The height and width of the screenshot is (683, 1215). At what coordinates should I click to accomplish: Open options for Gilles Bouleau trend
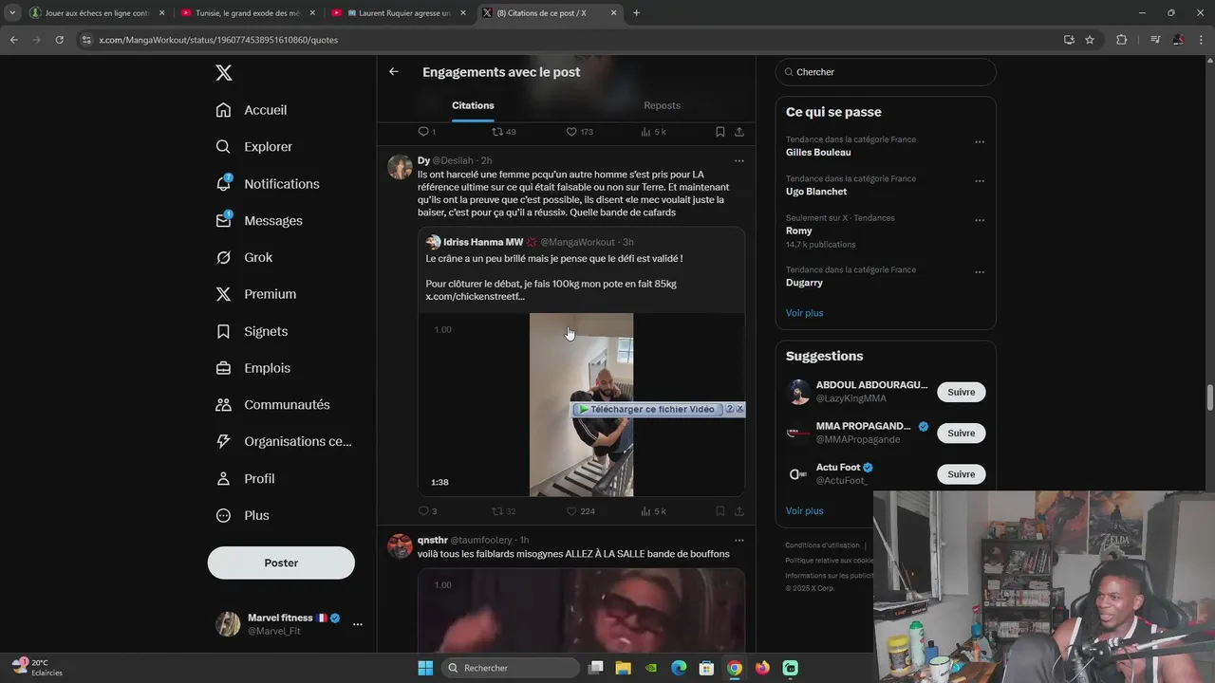pyautogui.click(x=980, y=142)
